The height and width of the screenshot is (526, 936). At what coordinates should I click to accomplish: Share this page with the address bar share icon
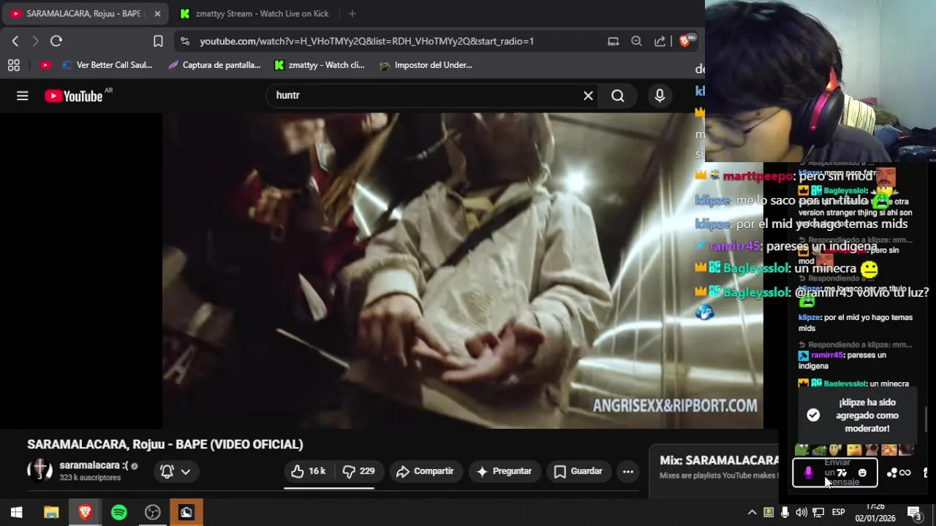[660, 41]
